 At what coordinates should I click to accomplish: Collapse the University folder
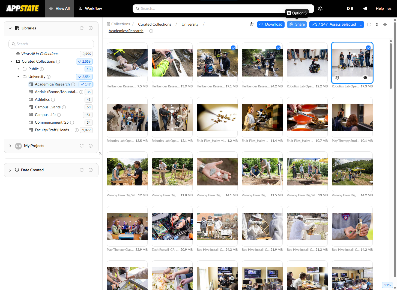tap(18, 77)
